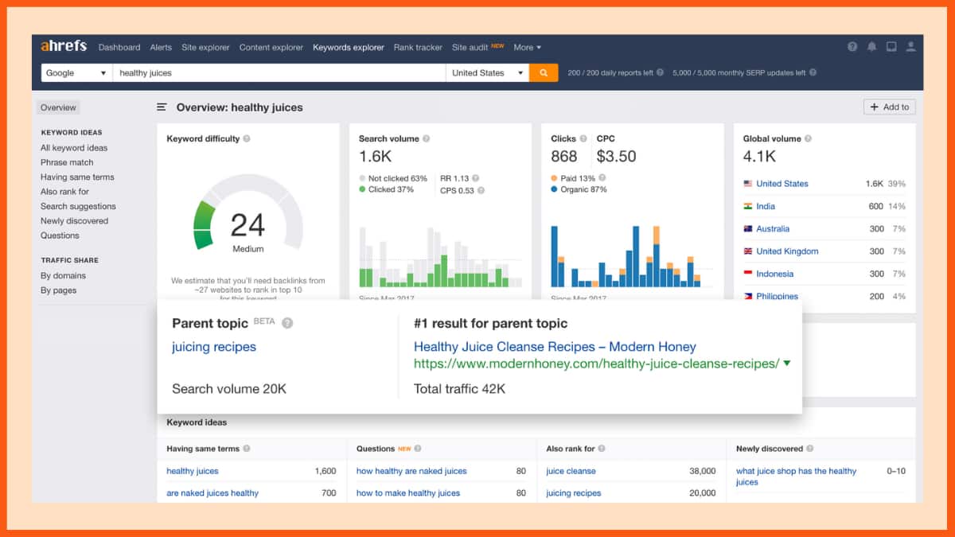
Task: Open the Google search engine dropdown
Action: point(76,72)
